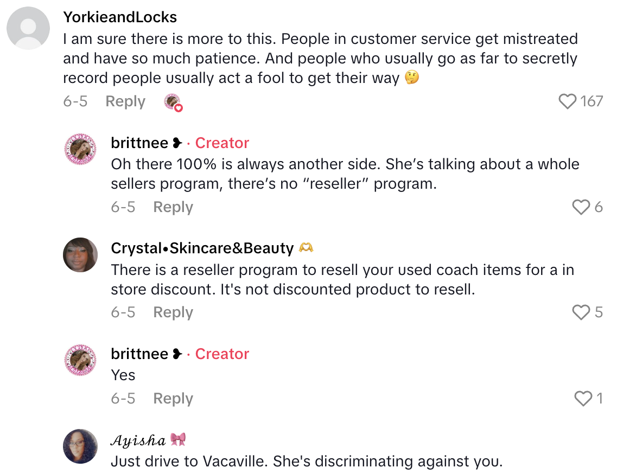
Task: Tap the heart on brittnee's first reply
Action: [x=581, y=207]
